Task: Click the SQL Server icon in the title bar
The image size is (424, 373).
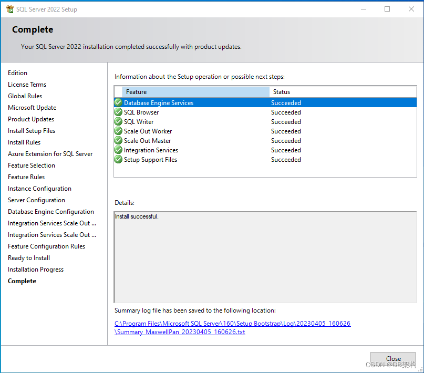Action: 9,9
